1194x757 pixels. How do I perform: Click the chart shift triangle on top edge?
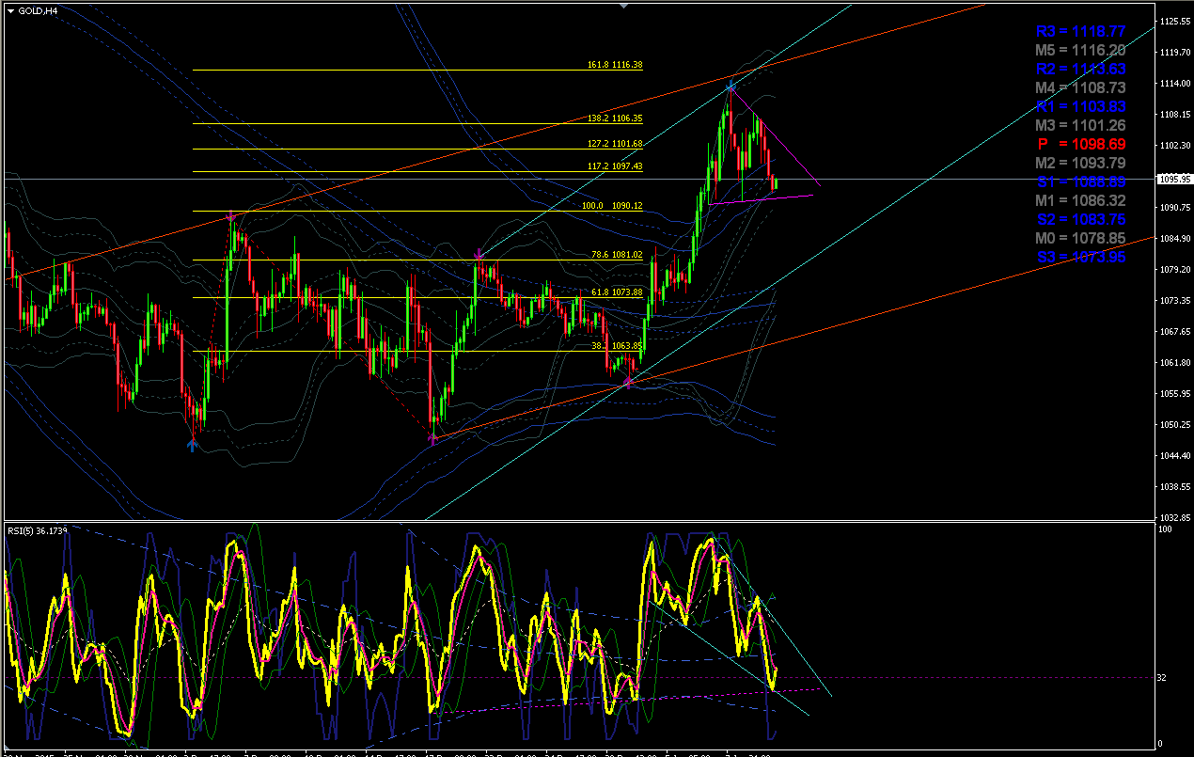tap(624, 6)
